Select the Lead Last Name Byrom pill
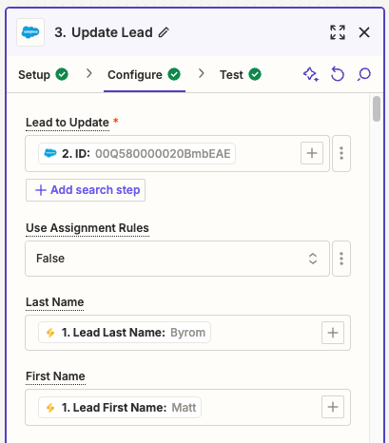389x443 pixels. coord(125,333)
